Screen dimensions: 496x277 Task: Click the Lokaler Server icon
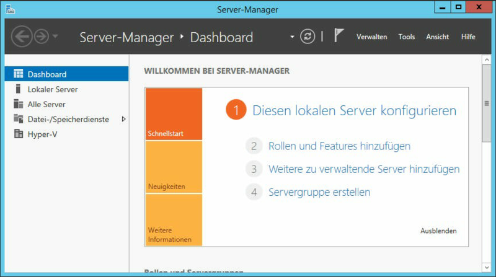[x=19, y=89]
